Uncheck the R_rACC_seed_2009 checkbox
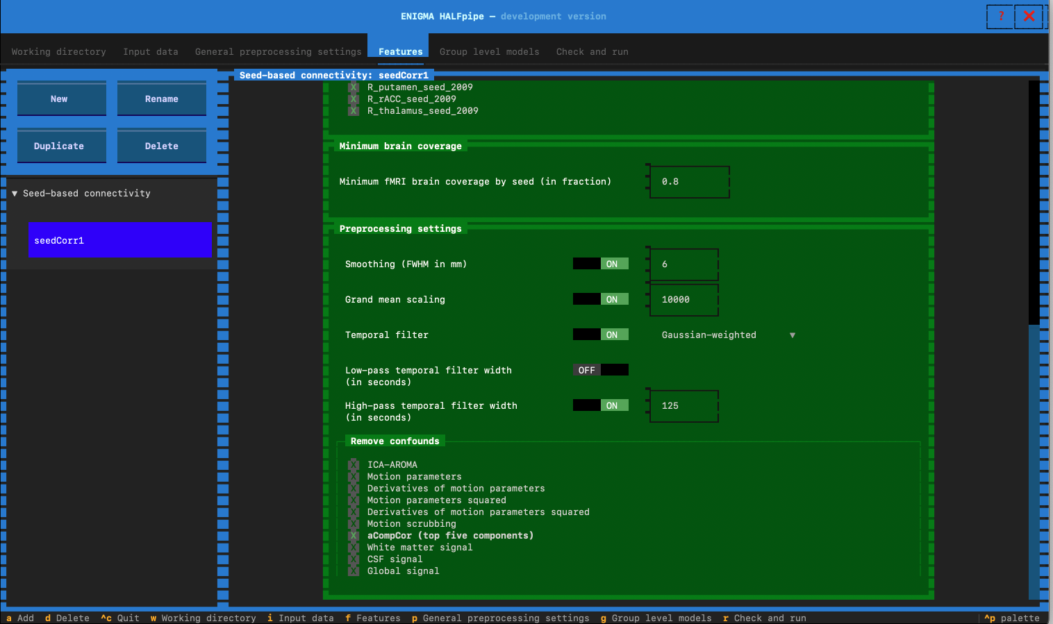Screen dimensions: 1053x624 pyautogui.click(x=354, y=99)
